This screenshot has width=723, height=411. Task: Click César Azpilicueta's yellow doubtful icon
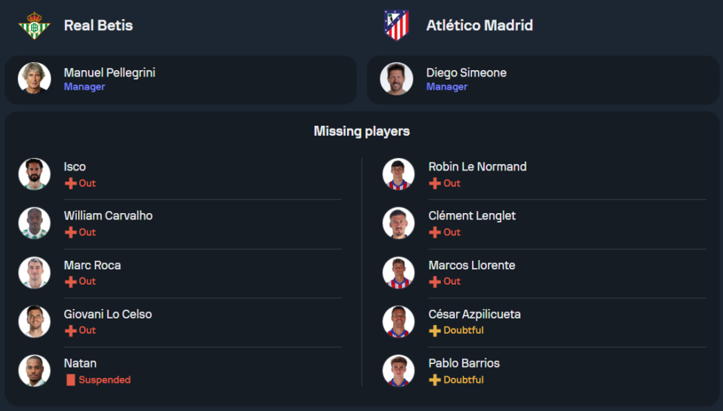coord(435,331)
